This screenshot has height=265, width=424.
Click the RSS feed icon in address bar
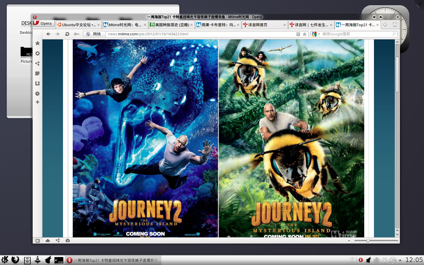(298, 34)
